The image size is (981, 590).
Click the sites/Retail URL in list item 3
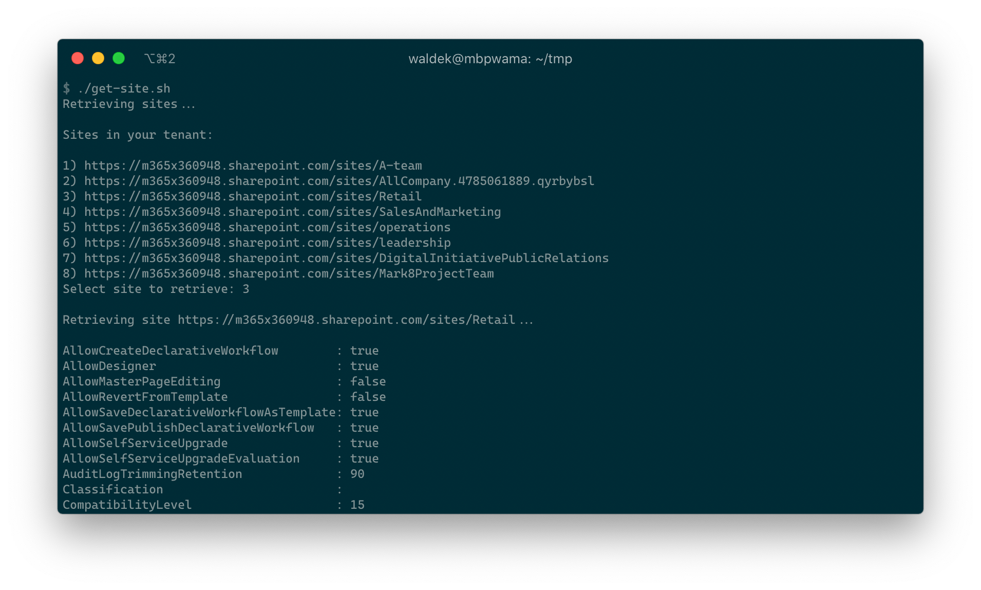[253, 196]
